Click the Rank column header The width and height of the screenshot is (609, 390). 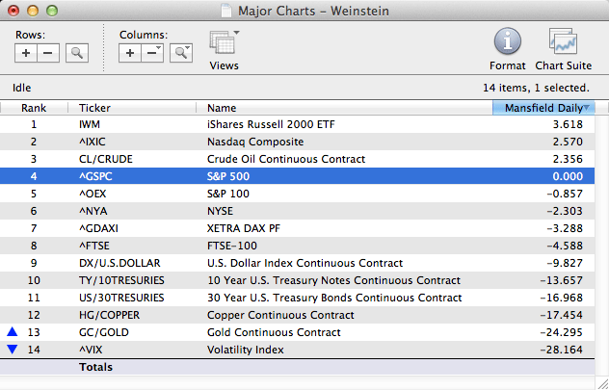pos(34,108)
